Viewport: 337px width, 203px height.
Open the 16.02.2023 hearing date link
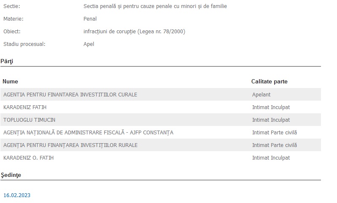(17, 195)
